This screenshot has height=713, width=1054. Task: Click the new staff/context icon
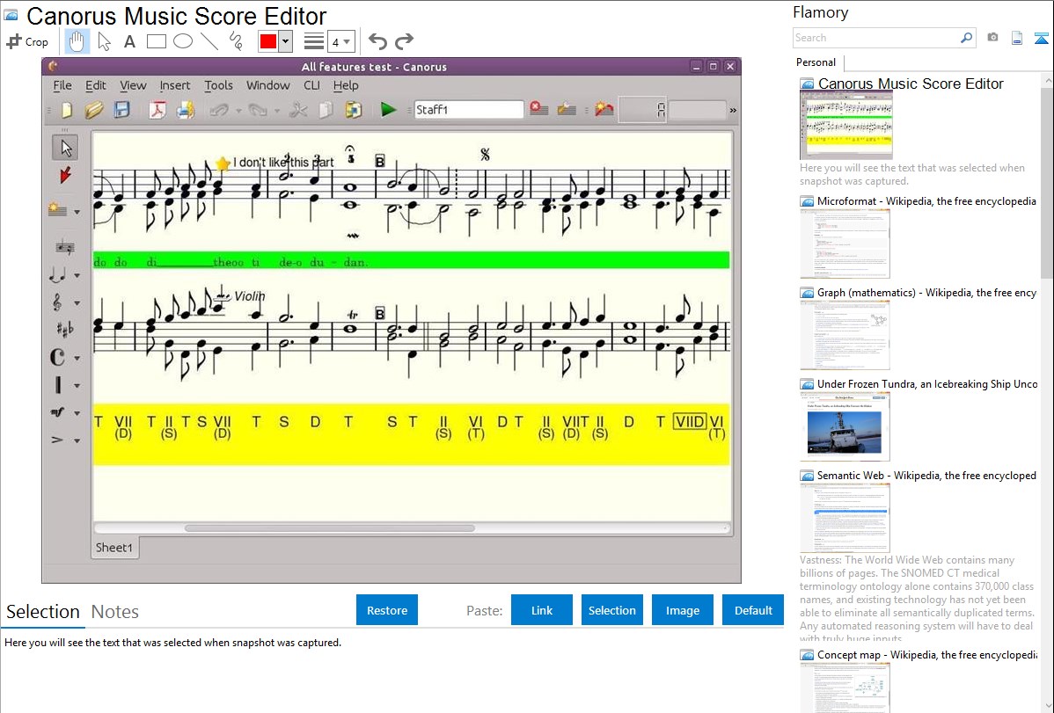(58, 210)
